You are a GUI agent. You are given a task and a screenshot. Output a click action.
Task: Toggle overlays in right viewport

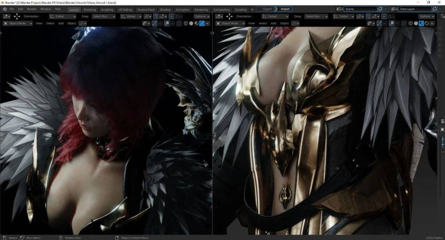pyautogui.click(x=392, y=23)
